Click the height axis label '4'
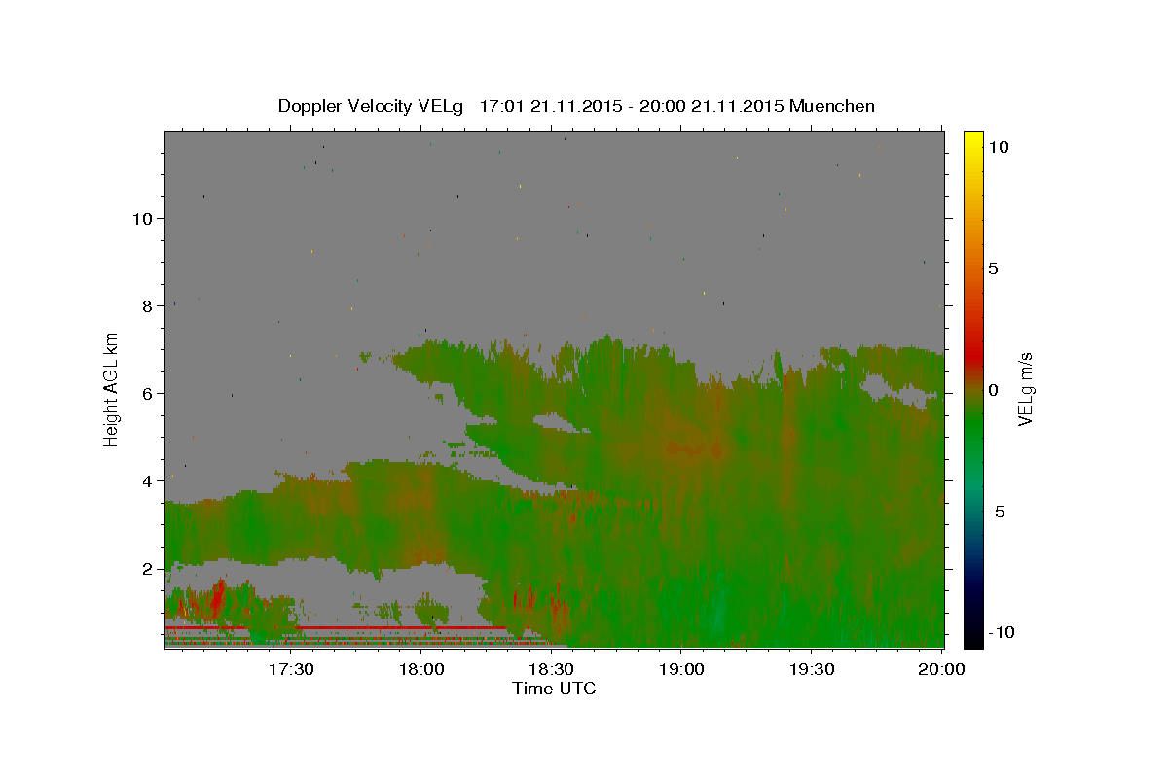The image size is (1168, 778). point(148,480)
